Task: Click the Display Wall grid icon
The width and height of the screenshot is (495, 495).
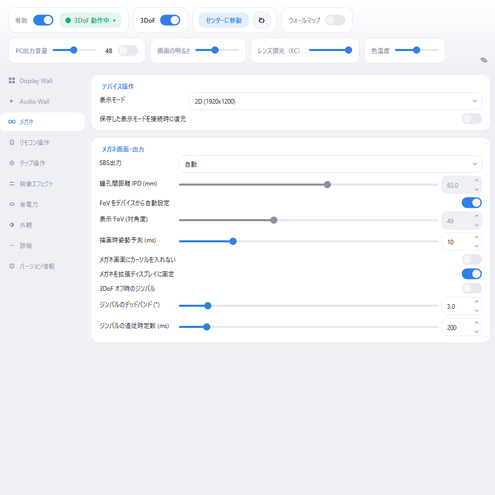Action: [12, 81]
